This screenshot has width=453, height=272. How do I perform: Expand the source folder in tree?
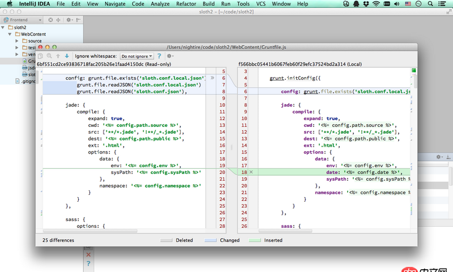18,41
